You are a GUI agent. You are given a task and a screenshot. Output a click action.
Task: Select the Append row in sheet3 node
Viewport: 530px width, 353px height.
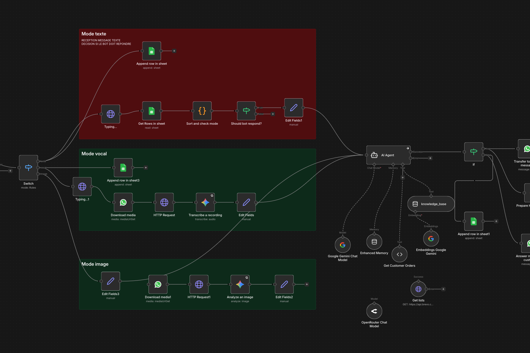coord(123,168)
